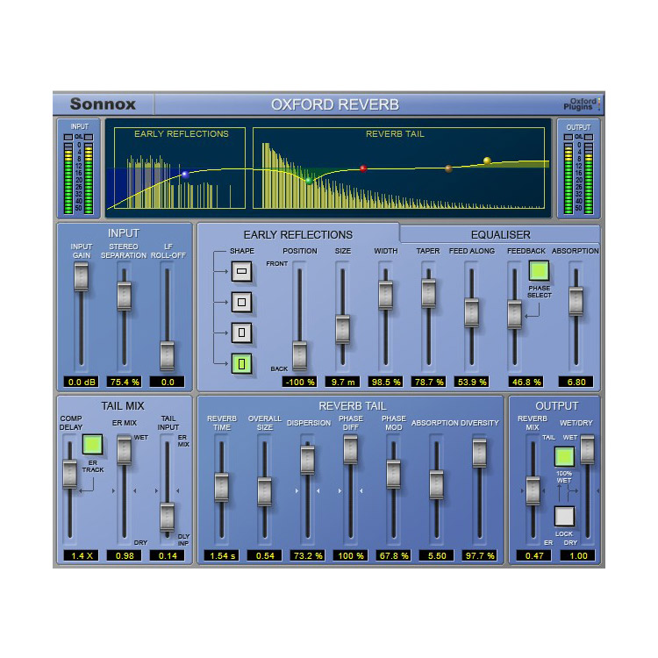The height and width of the screenshot is (658, 658).
Task: Click the Phase Mod slider handle
Action: click(x=393, y=474)
